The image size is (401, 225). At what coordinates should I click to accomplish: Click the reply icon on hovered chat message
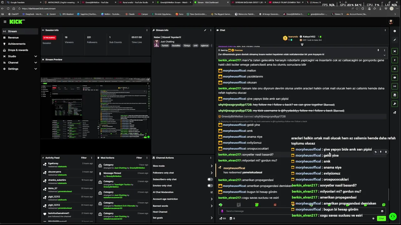[x=375, y=152]
